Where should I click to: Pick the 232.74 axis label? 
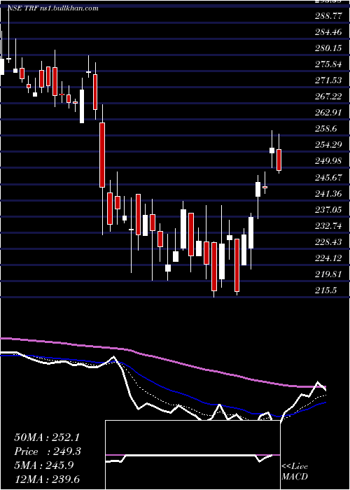click(328, 226)
